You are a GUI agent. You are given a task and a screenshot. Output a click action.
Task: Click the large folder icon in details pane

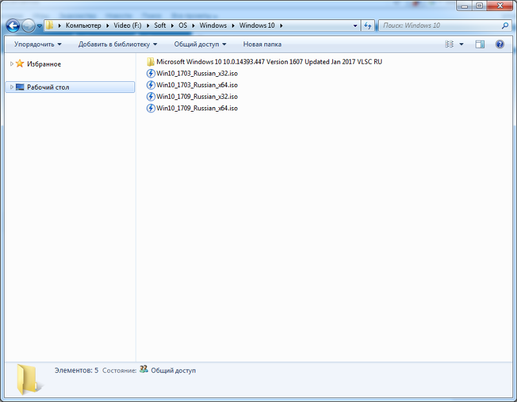pyautogui.click(x=29, y=379)
